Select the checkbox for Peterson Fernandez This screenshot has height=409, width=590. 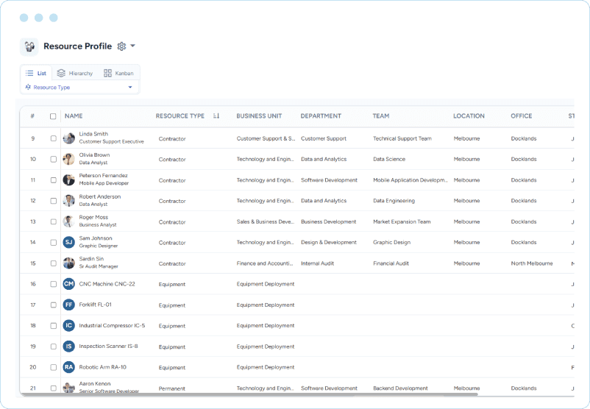click(x=54, y=179)
